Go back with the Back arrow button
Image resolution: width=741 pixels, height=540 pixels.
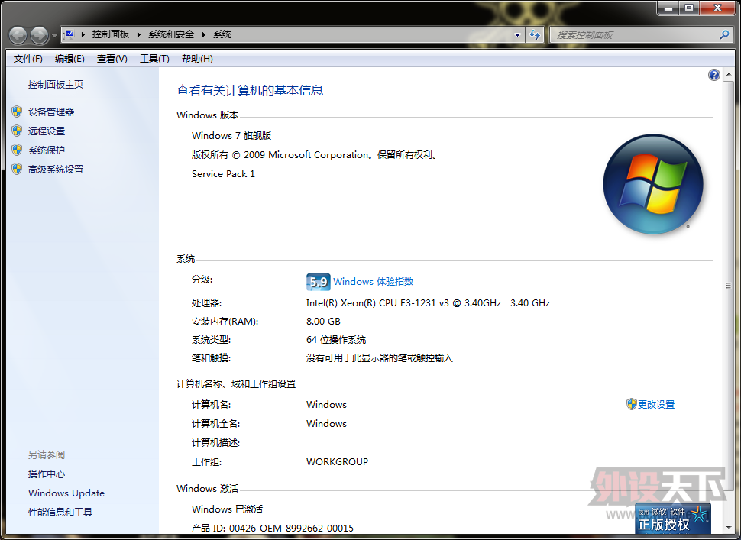coord(18,35)
